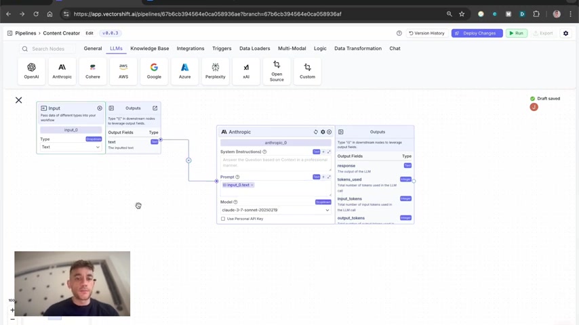
Task: Open the Data Transformation tab
Action: (358, 48)
